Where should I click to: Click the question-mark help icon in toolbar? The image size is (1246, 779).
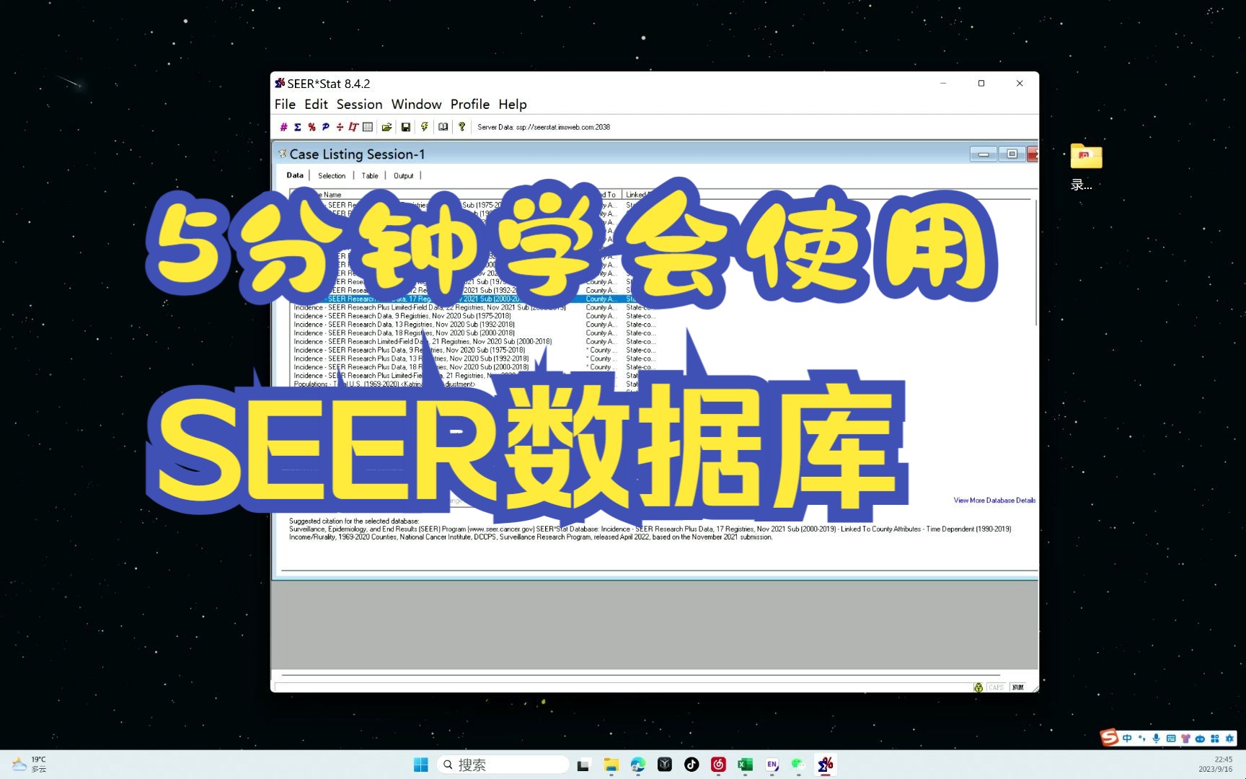[x=461, y=127]
